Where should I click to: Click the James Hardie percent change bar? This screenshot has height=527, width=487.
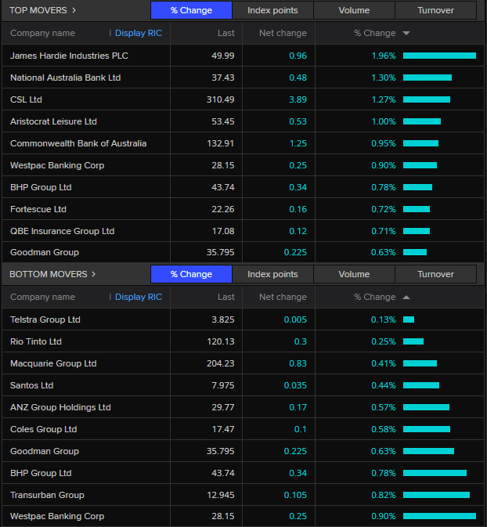[439, 56]
